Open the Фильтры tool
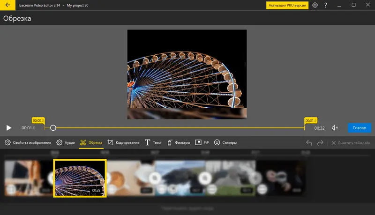375x215 pixels. tap(179, 142)
